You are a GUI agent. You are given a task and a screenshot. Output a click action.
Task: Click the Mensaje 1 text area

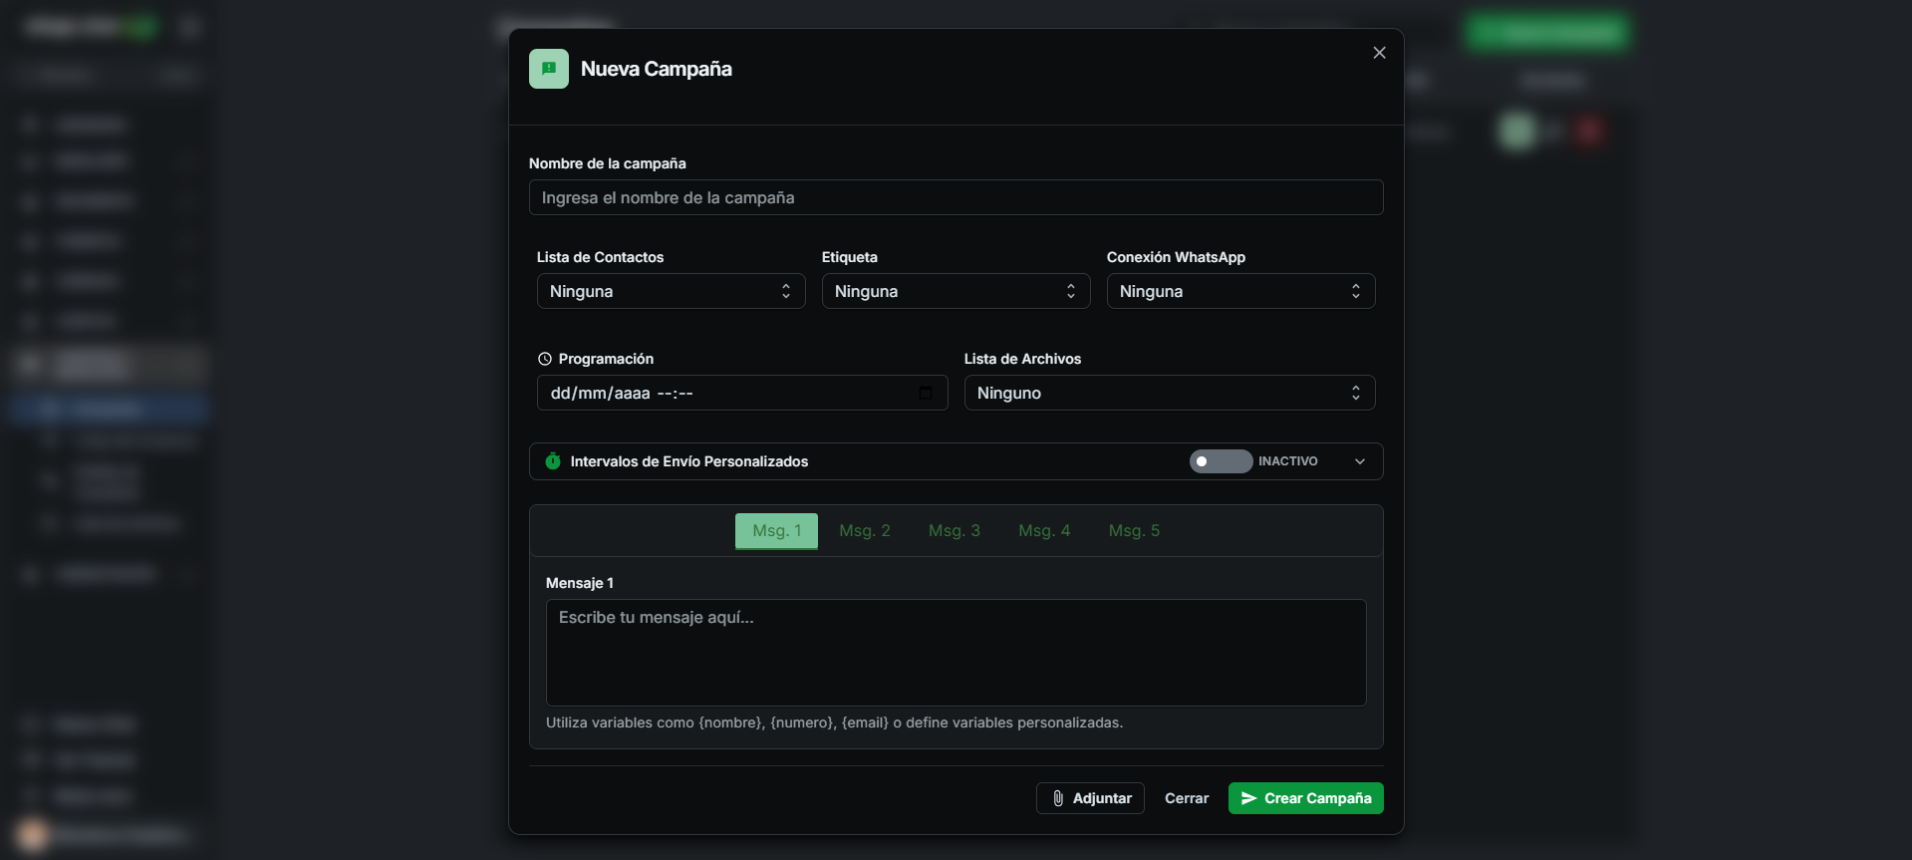pos(956,652)
